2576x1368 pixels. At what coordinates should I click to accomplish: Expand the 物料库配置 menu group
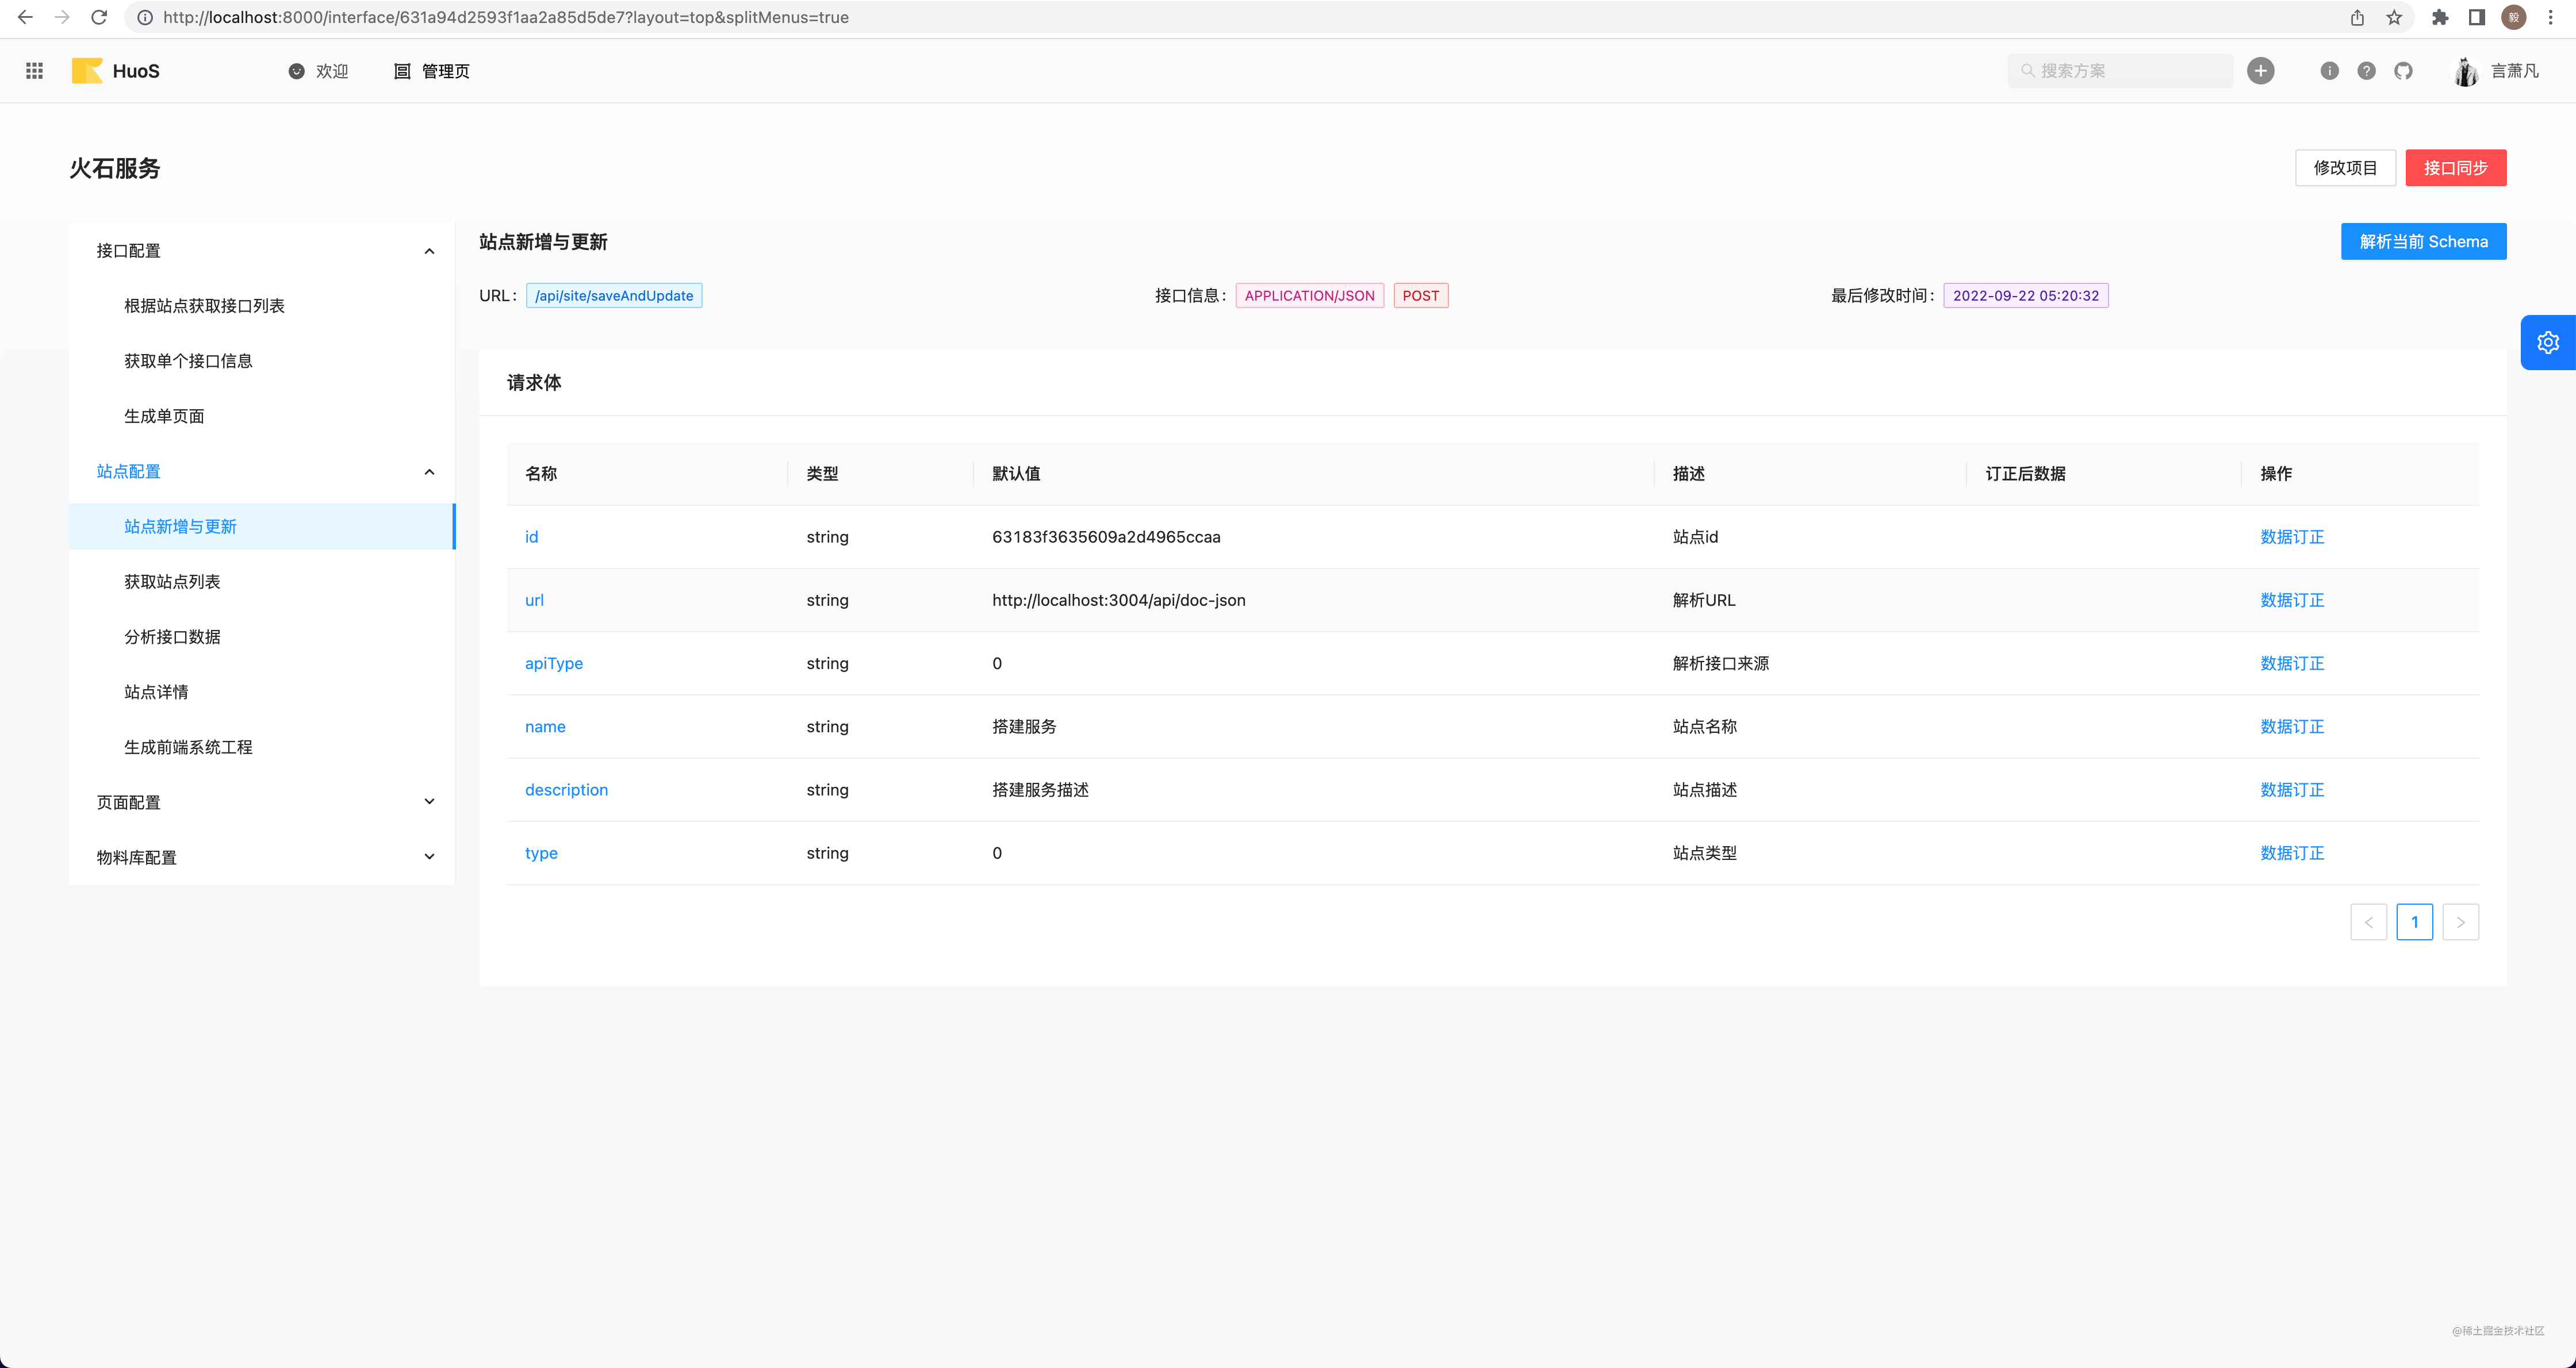pos(429,857)
